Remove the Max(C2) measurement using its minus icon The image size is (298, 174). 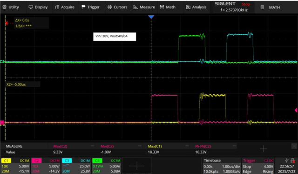[92, 146]
